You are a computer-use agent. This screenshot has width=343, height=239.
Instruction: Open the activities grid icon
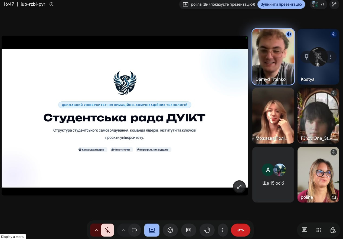(319, 230)
